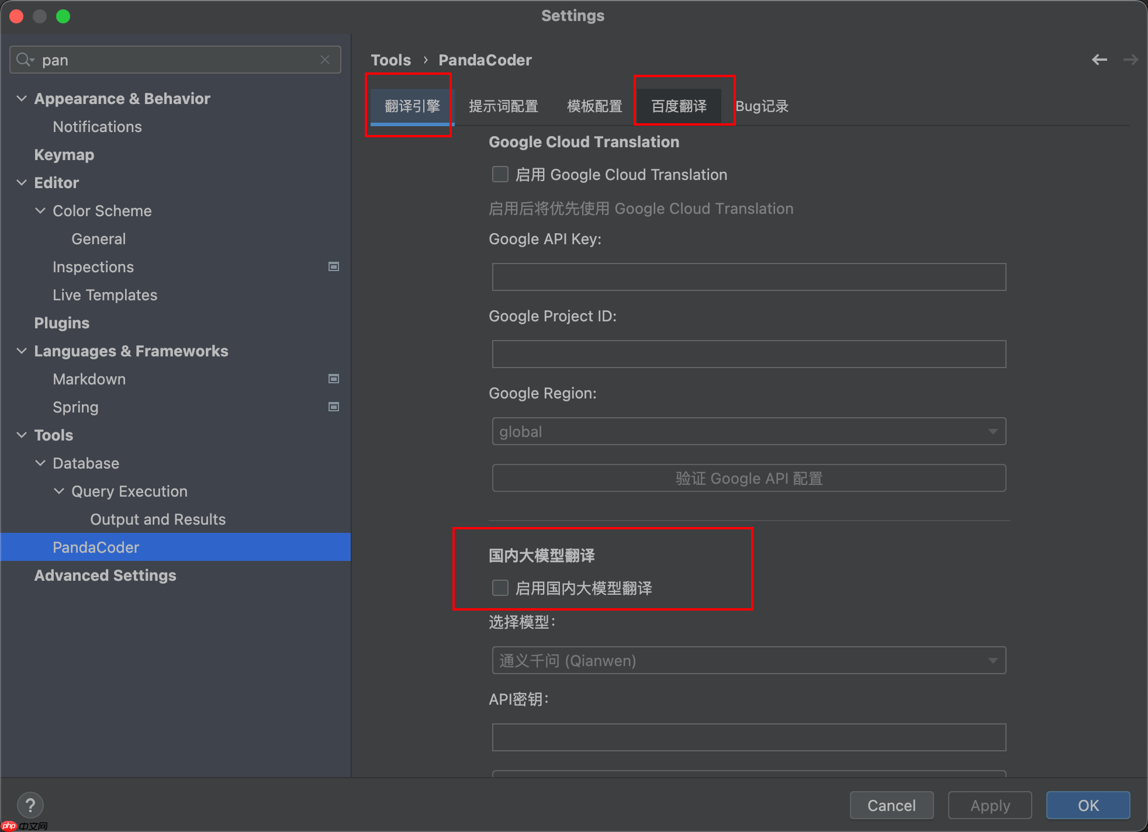Enable 启用国内大模型翻译 checkbox
Image resolution: width=1148 pixels, height=832 pixels.
[x=500, y=588]
